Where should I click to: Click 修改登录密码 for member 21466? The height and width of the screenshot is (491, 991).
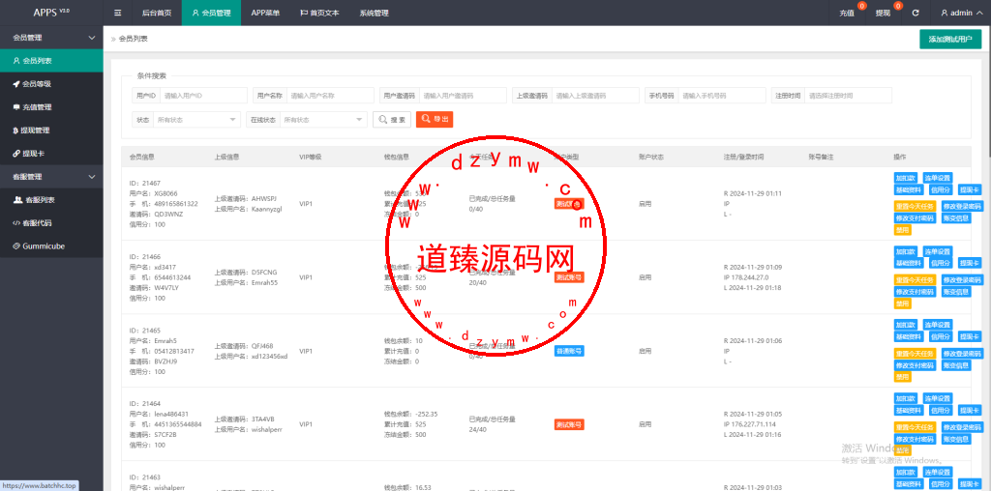point(962,279)
